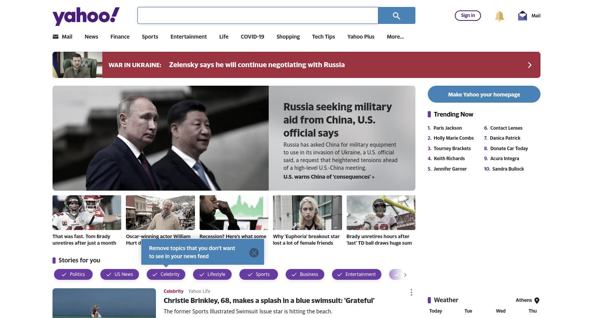Toggle the Politics topic chip

tap(73, 274)
